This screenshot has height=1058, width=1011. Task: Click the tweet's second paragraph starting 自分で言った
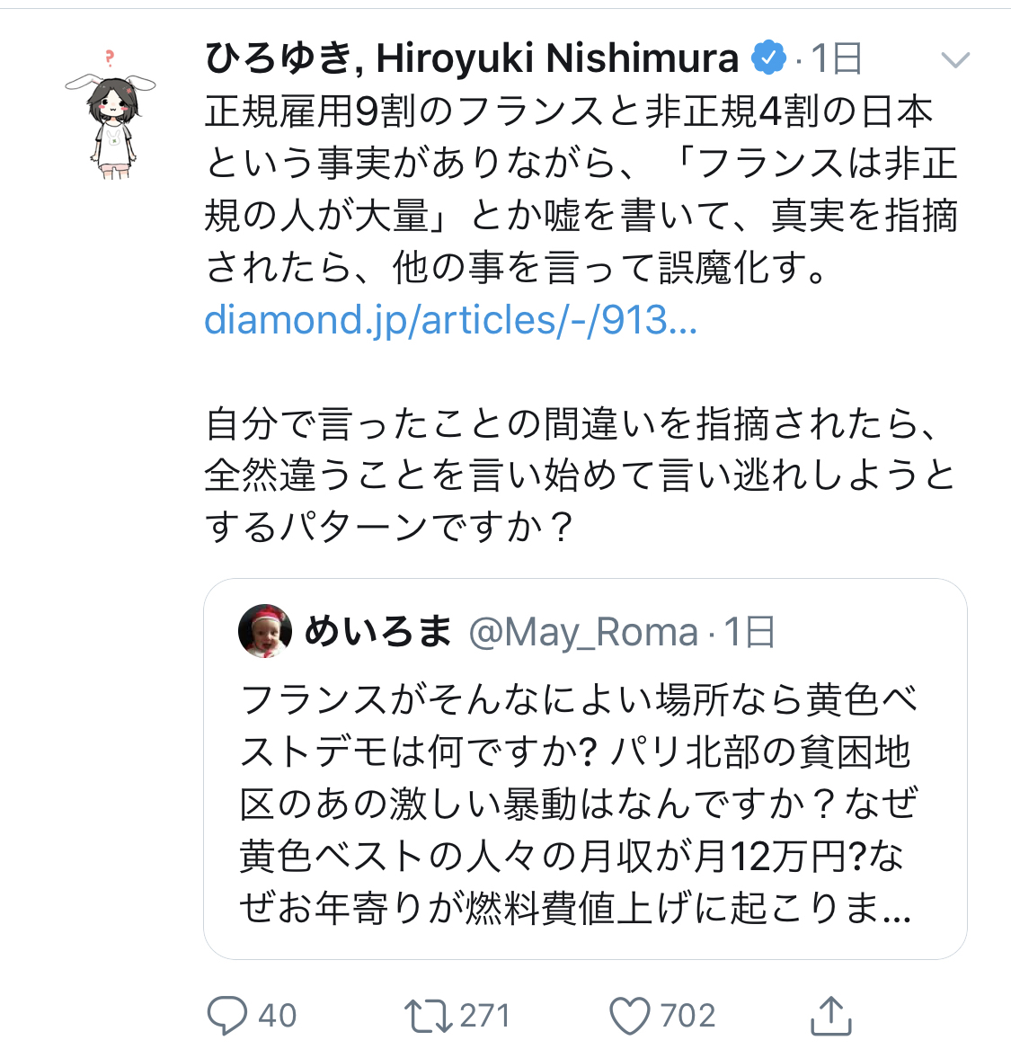click(581, 475)
